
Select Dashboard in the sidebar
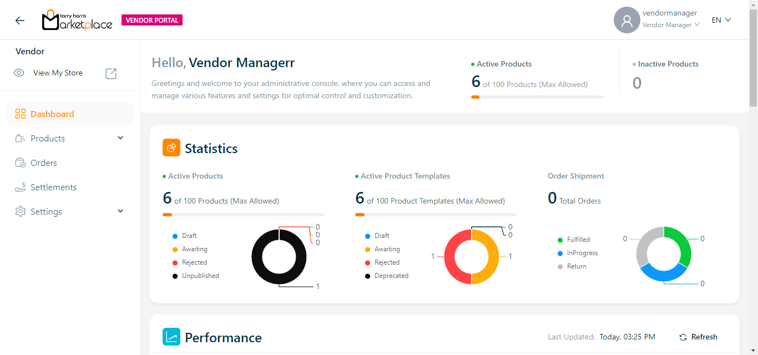[x=52, y=114]
